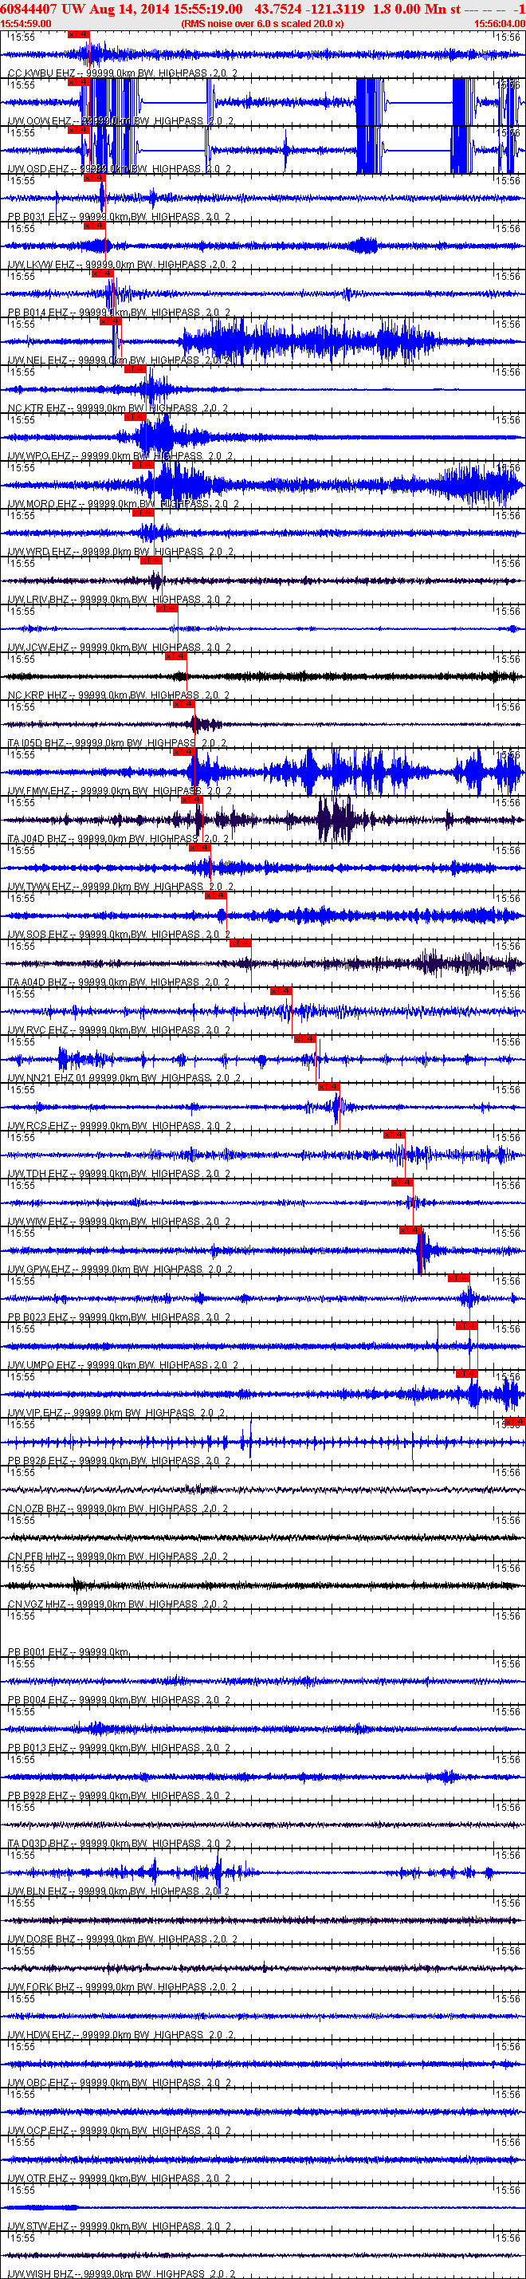Select the red pick marker on TA.A04D trace
Image resolution: width=526 pixels, height=2279 pixels.
(x=241, y=943)
